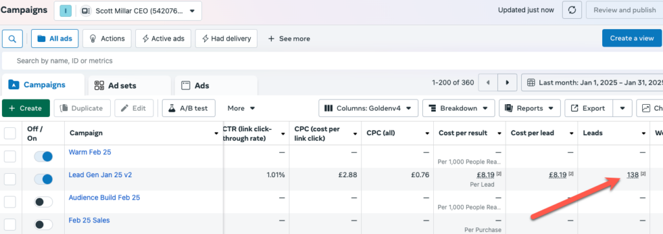The height and width of the screenshot is (234, 663).
Task: Click the Duplicate button
Action: [x=82, y=108]
